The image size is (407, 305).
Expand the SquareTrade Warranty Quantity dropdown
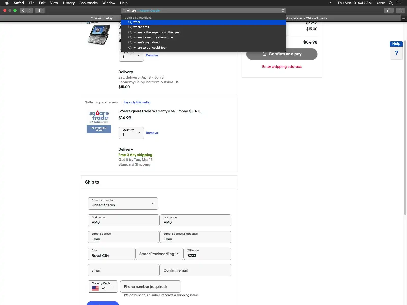(x=131, y=133)
